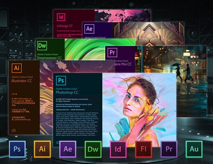Click the Photoshop painted woman artwork
This screenshot has width=213, height=164.
139,110
